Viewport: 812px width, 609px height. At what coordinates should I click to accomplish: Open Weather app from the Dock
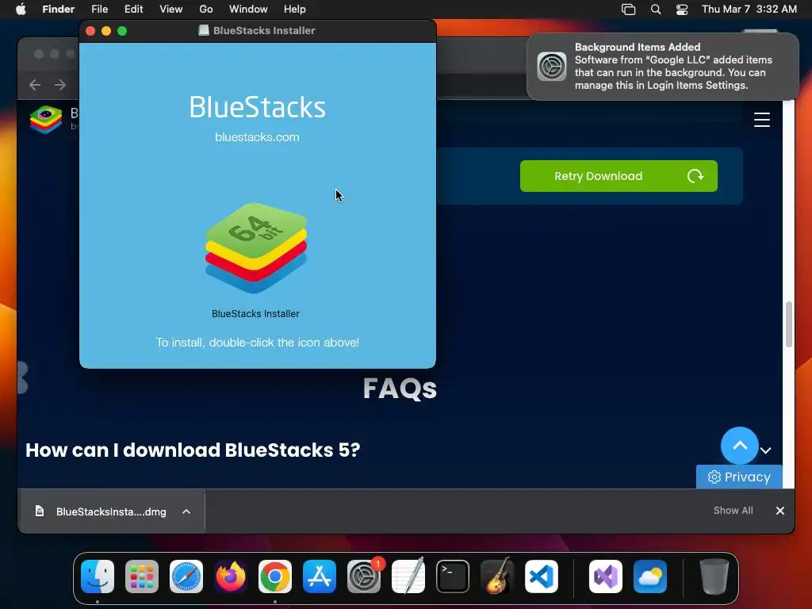[650, 576]
